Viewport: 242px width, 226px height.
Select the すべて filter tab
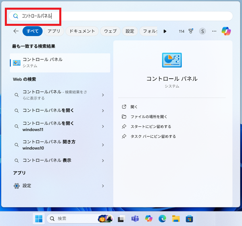[x=33, y=31]
